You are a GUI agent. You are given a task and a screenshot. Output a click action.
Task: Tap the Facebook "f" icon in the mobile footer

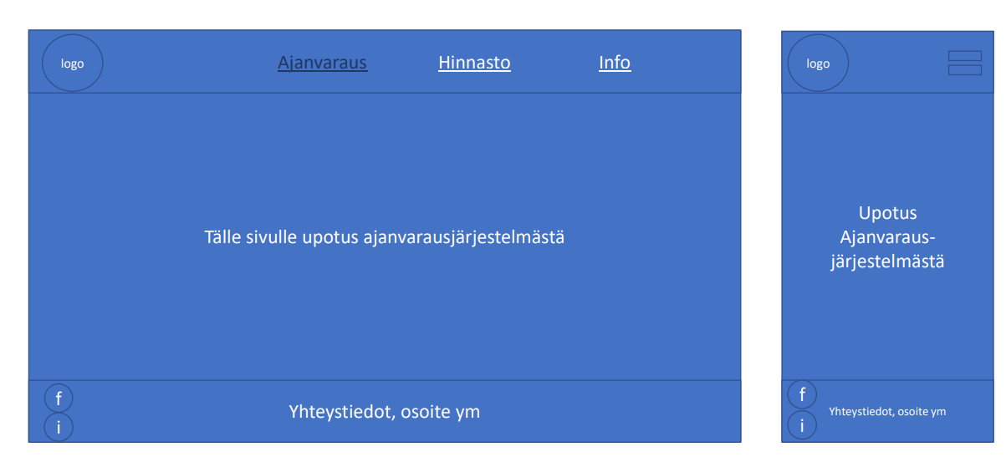click(x=802, y=394)
